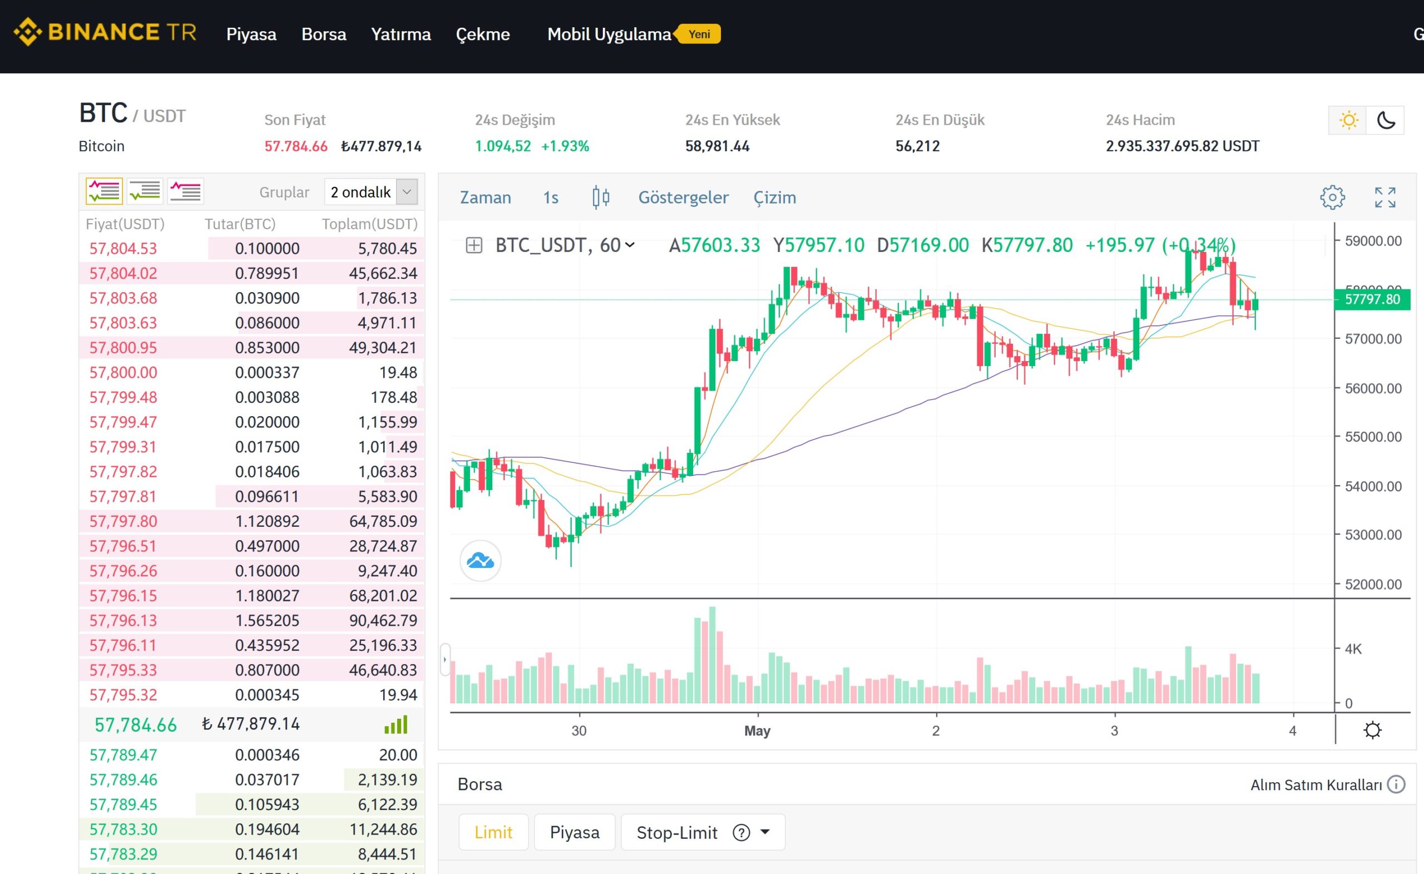
Task: Click the 30 date label on time axis
Action: (x=578, y=730)
